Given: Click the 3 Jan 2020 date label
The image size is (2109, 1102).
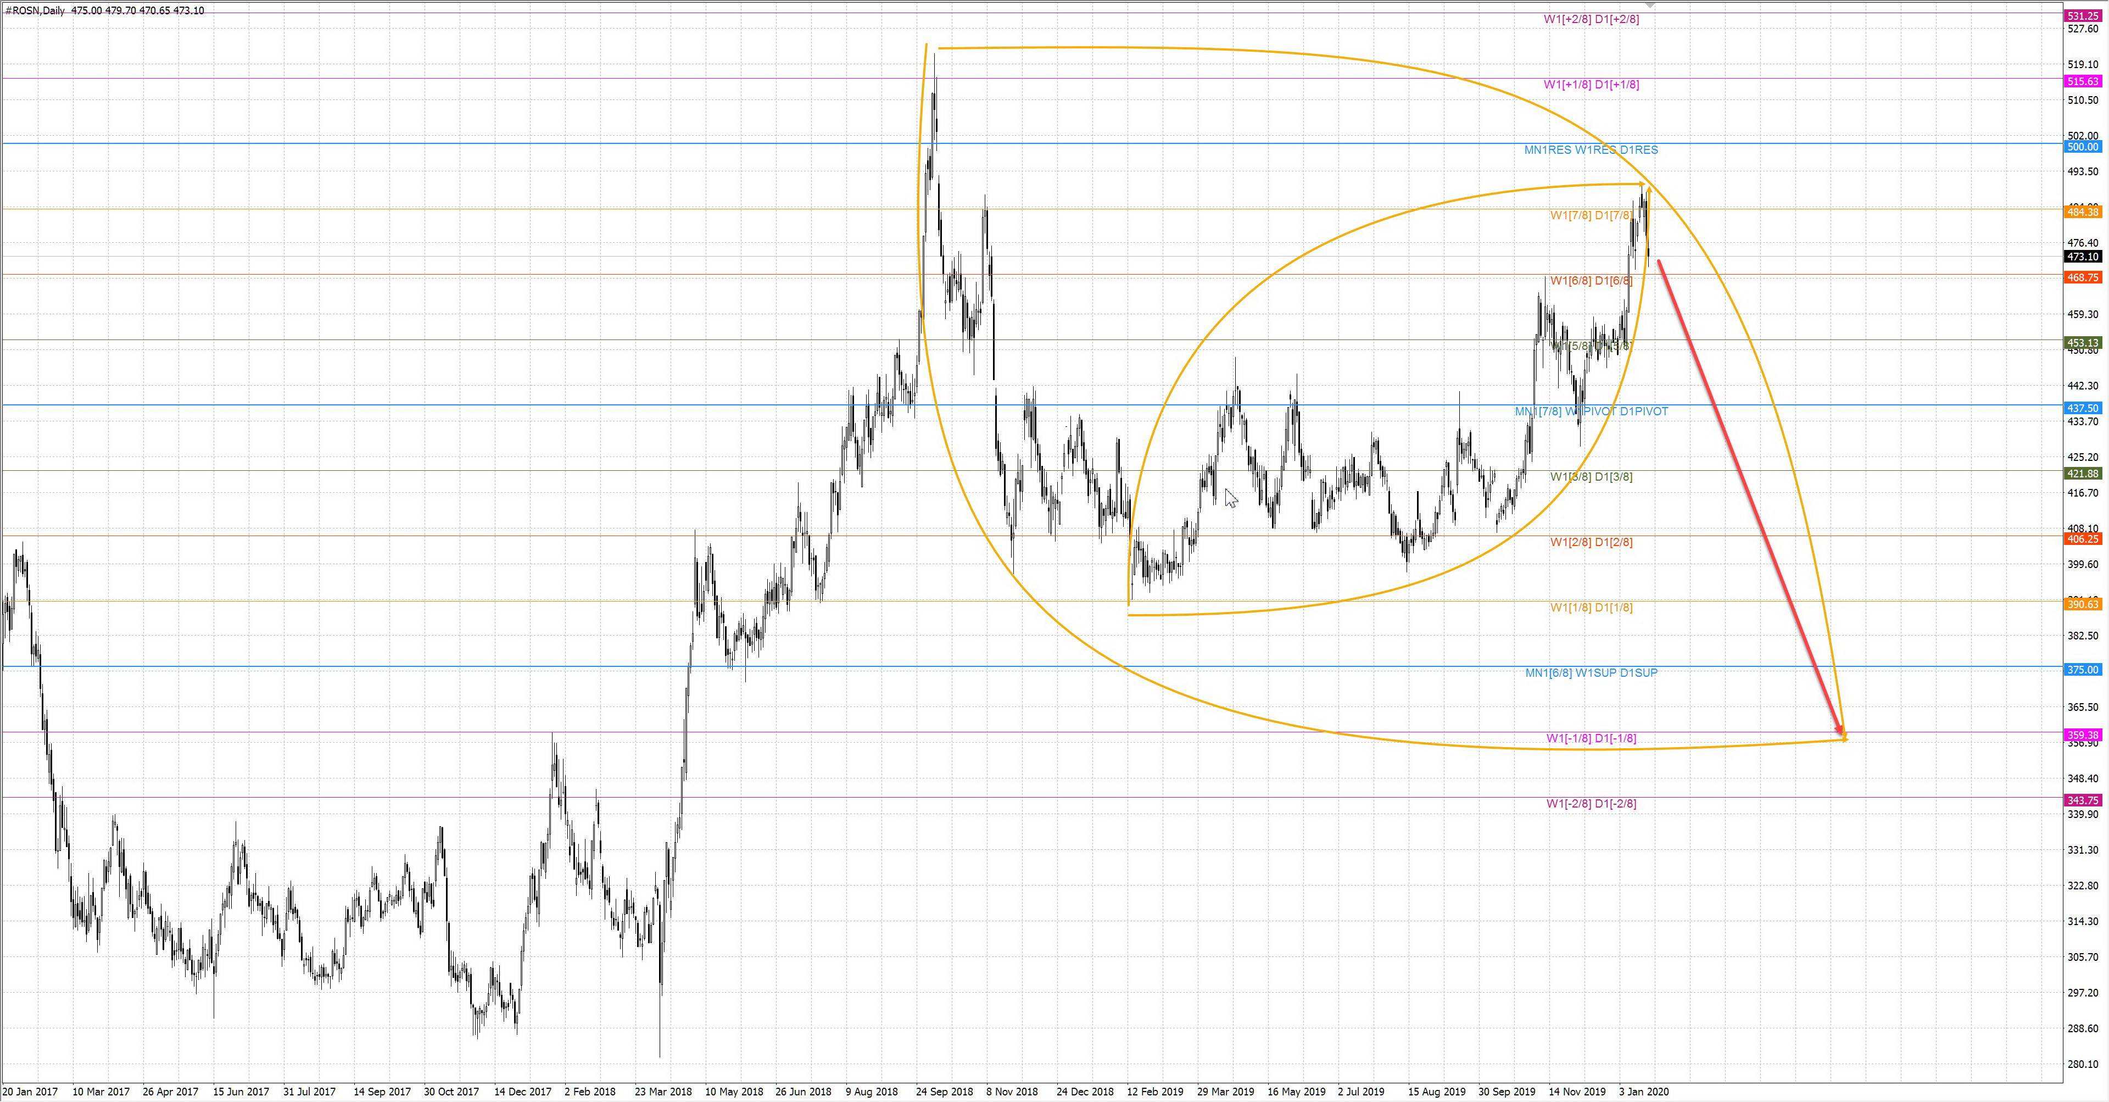Looking at the screenshot, I should [1643, 1092].
